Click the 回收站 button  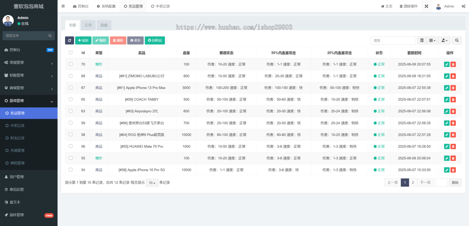pyautogui.click(x=155, y=40)
